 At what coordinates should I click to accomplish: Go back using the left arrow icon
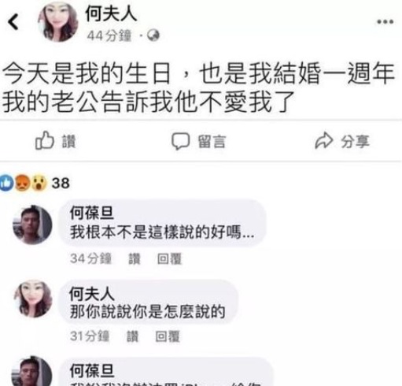[13, 21]
